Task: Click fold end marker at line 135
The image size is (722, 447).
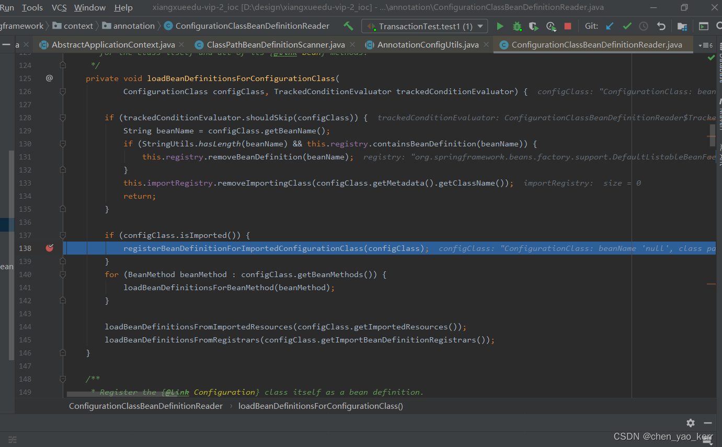Action: [63, 209]
